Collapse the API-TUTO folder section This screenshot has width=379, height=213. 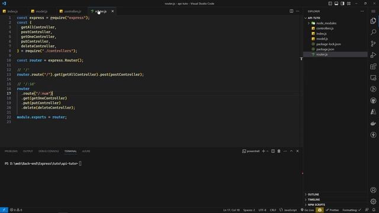336,18
